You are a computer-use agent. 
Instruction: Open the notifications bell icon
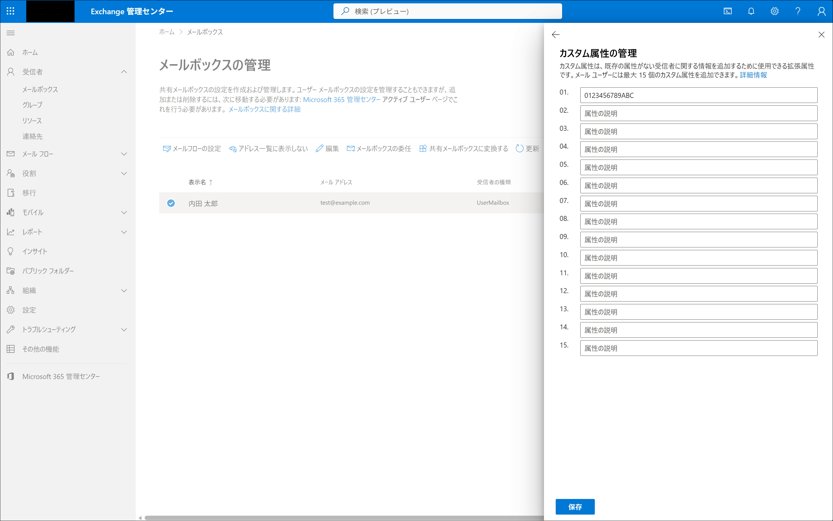(x=751, y=11)
